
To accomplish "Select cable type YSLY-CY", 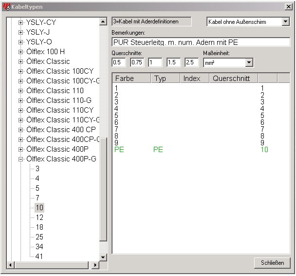I will pos(41,22).
